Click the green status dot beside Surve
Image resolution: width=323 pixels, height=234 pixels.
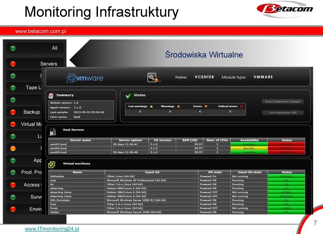[13, 197]
